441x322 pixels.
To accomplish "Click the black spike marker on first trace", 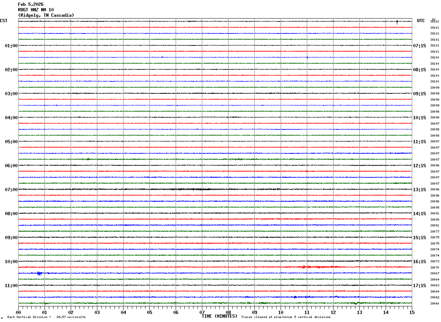I will point(397,22).
